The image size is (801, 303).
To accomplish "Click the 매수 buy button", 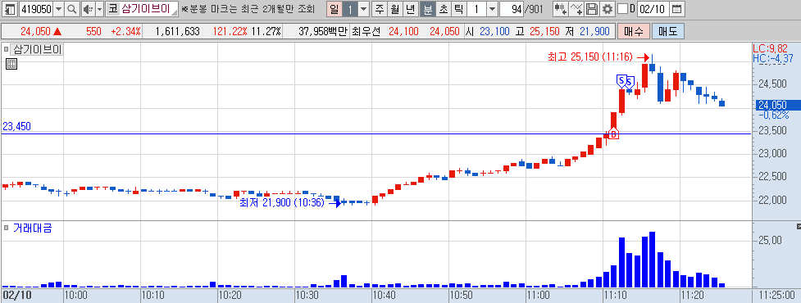I will [x=634, y=31].
